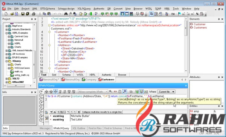Expand the XSLT2 folder
Image resolution: width=226 pixels, height=137 pixels.
coord(6,79)
